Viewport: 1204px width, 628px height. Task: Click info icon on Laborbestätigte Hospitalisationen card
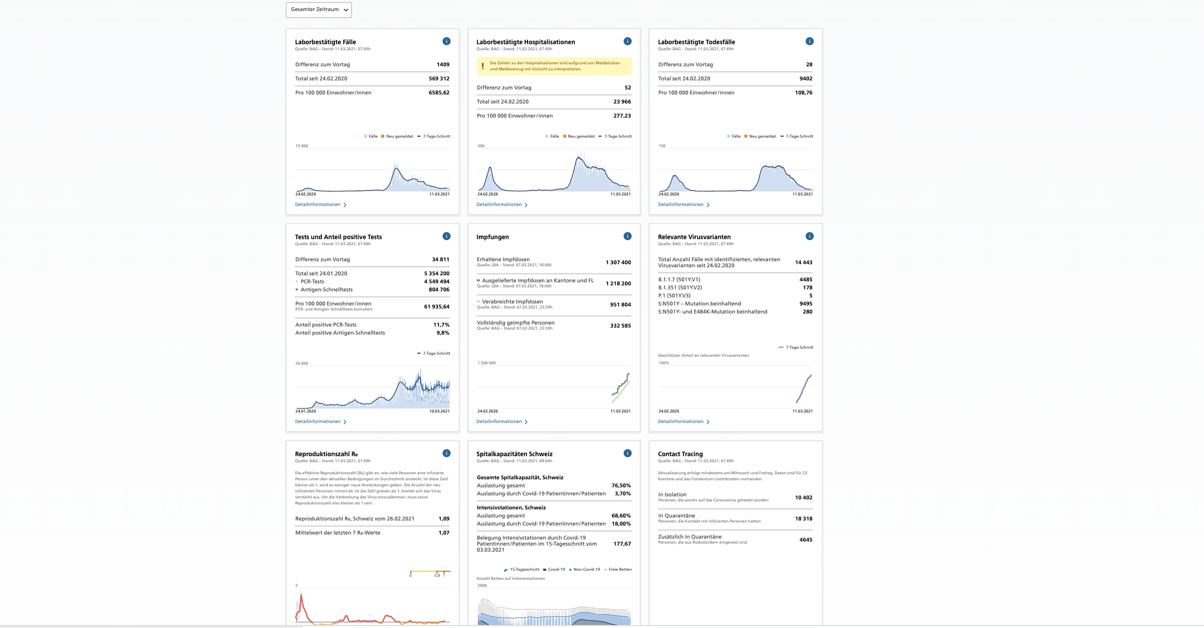pos(627,41)
